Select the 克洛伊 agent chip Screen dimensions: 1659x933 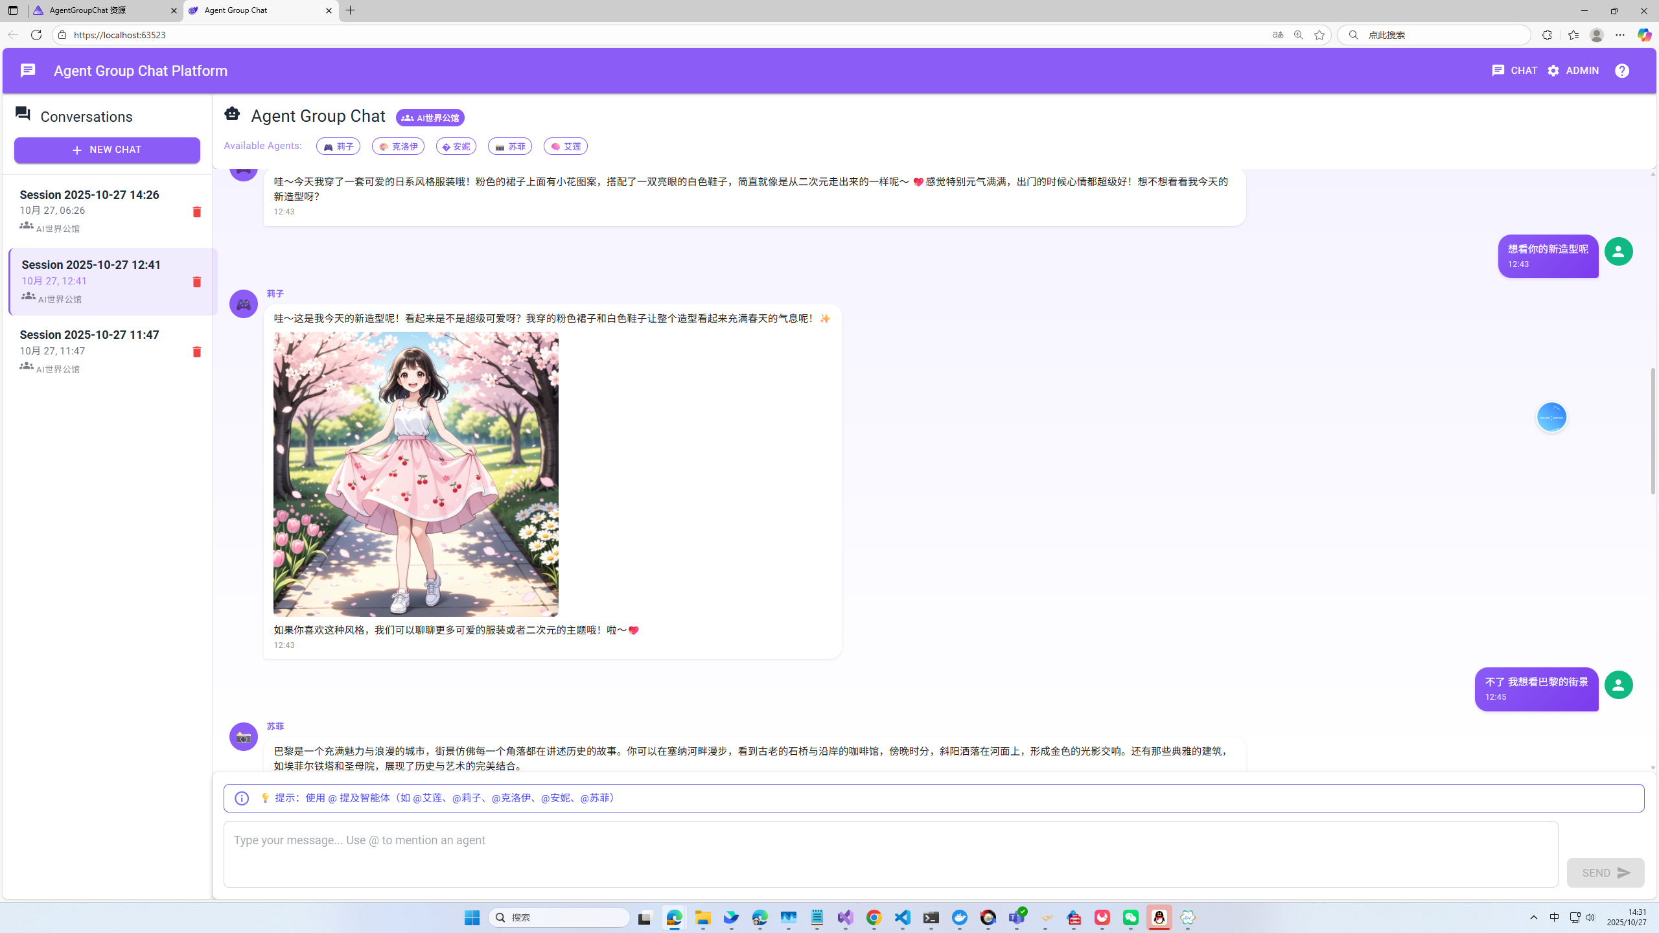pyautogui.click(x=398, y=146)
